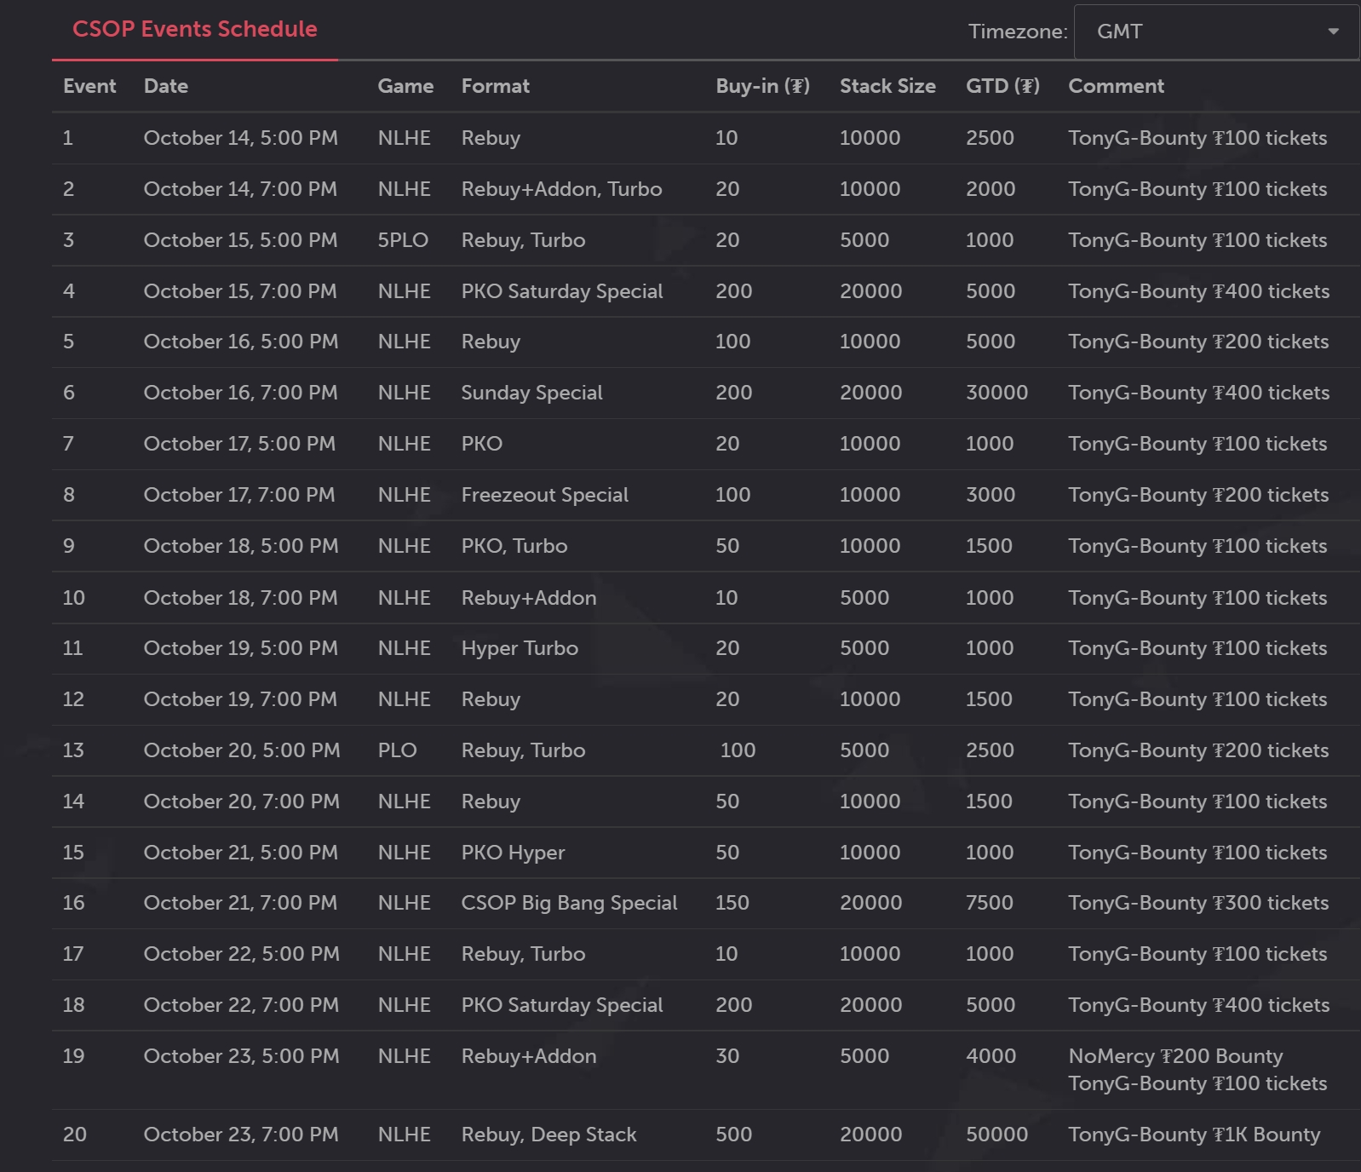This screenshot has width=1361, height=1172.
Task: Click the PKO Hyper format cell
Action: tap(513, 853)
